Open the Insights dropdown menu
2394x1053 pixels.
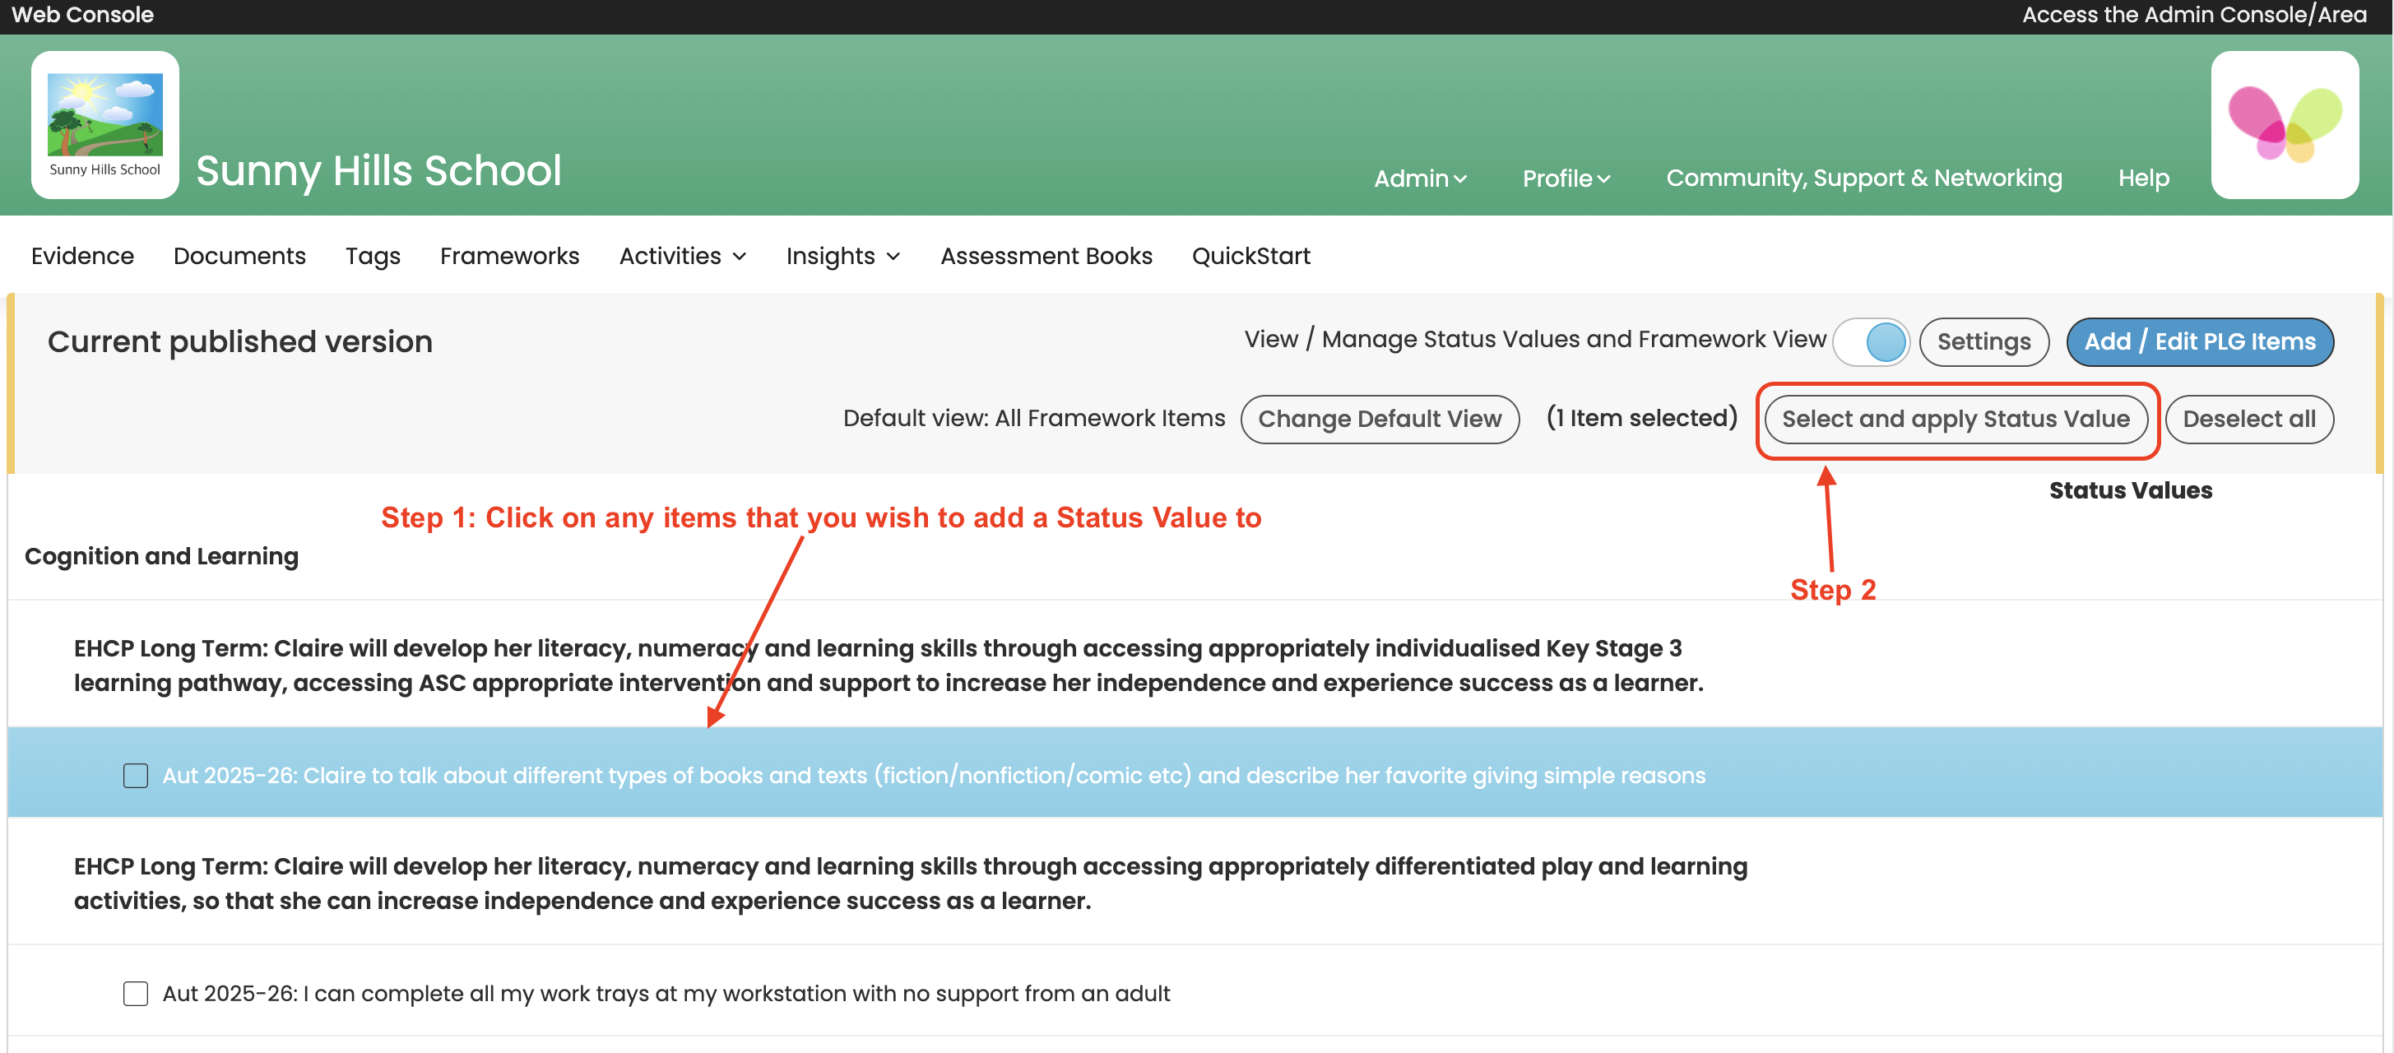[842, 256]
